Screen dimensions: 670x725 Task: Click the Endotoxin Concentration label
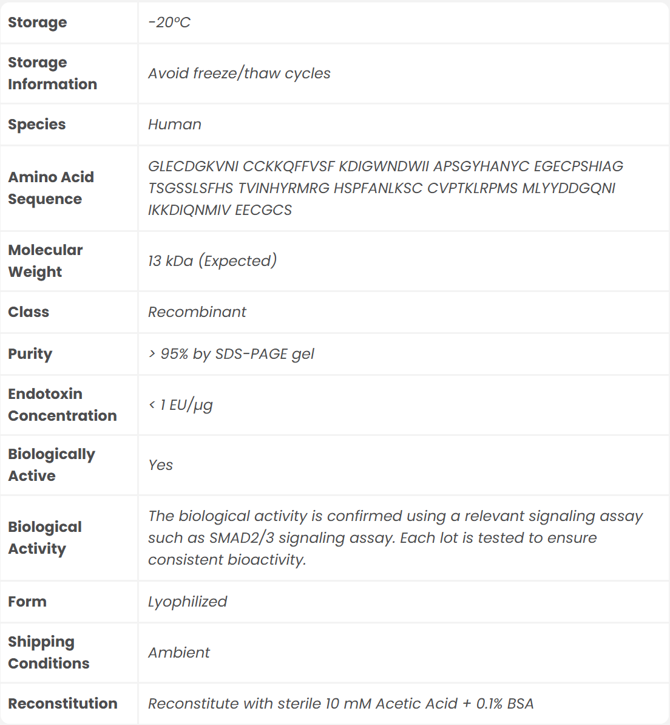(x=62, y=405)
